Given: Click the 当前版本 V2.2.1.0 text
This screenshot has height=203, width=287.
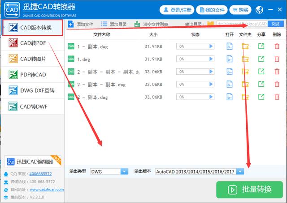Looking at the screenshot, I should pyautogui.click(x=27, y=197).
